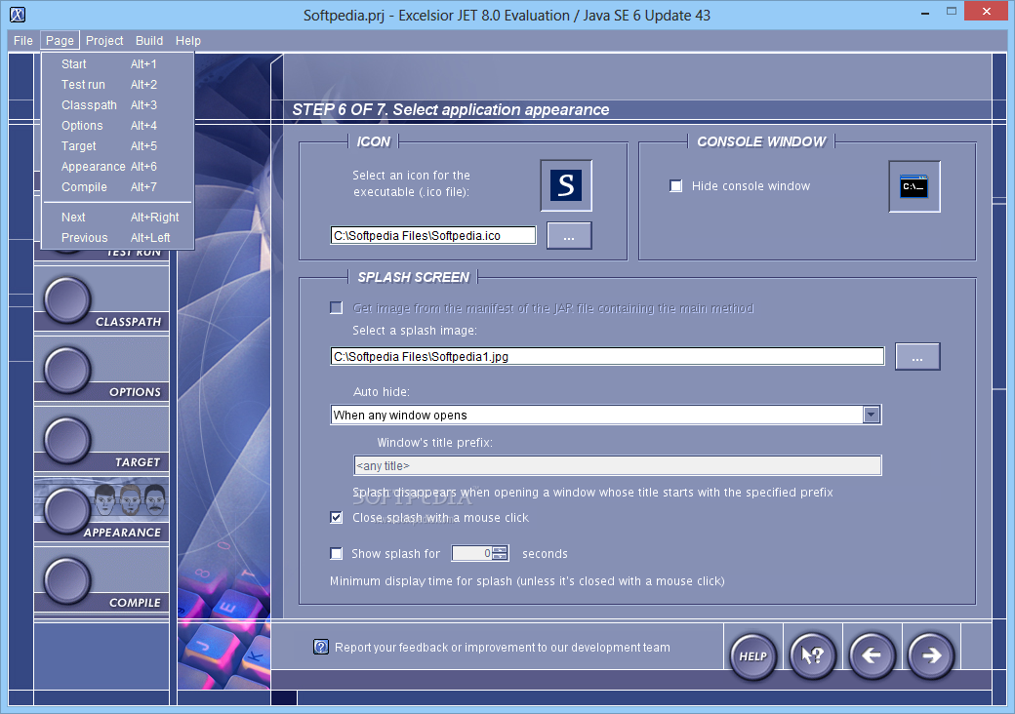Choose Test run menu entry
This screenshot has height=714, width=1015.
(x=117, y=85)
